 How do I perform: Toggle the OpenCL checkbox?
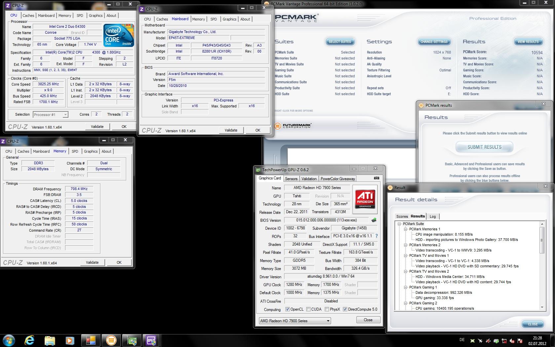point(287,309)
